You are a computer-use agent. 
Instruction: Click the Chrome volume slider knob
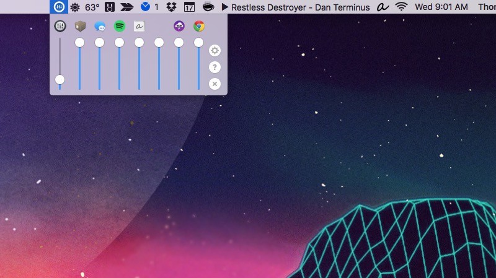(198, 43)
